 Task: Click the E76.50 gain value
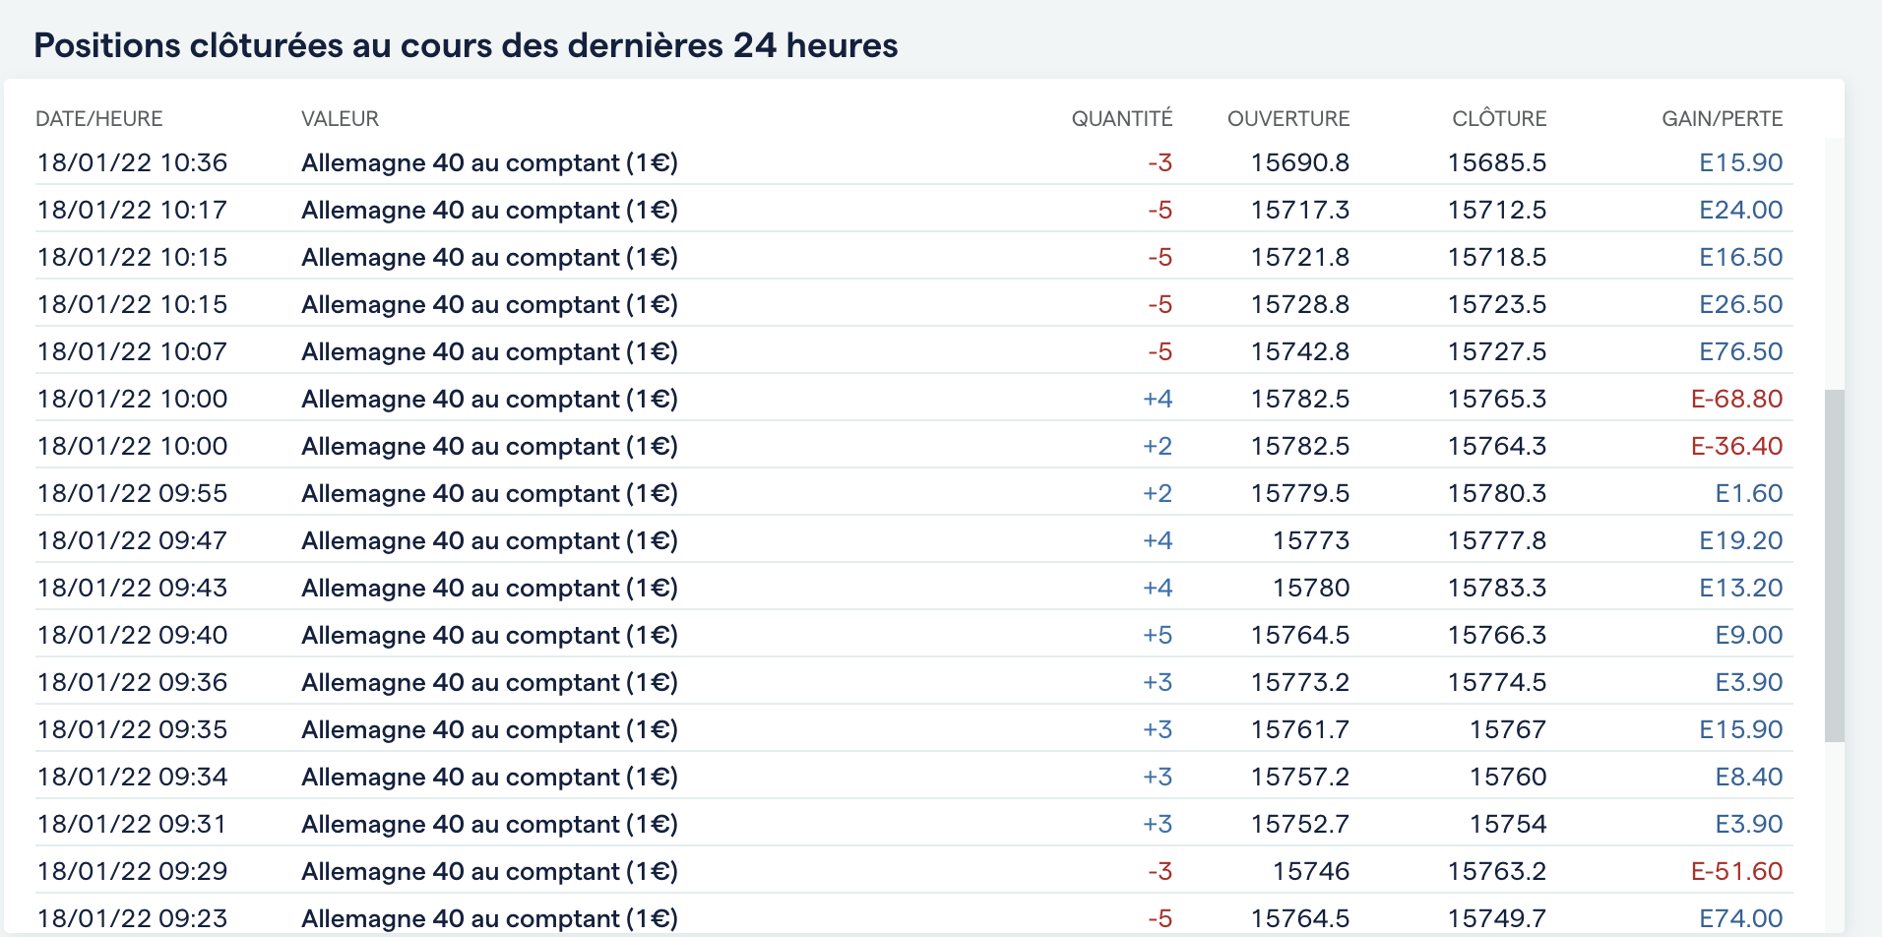coord(1740,351)
